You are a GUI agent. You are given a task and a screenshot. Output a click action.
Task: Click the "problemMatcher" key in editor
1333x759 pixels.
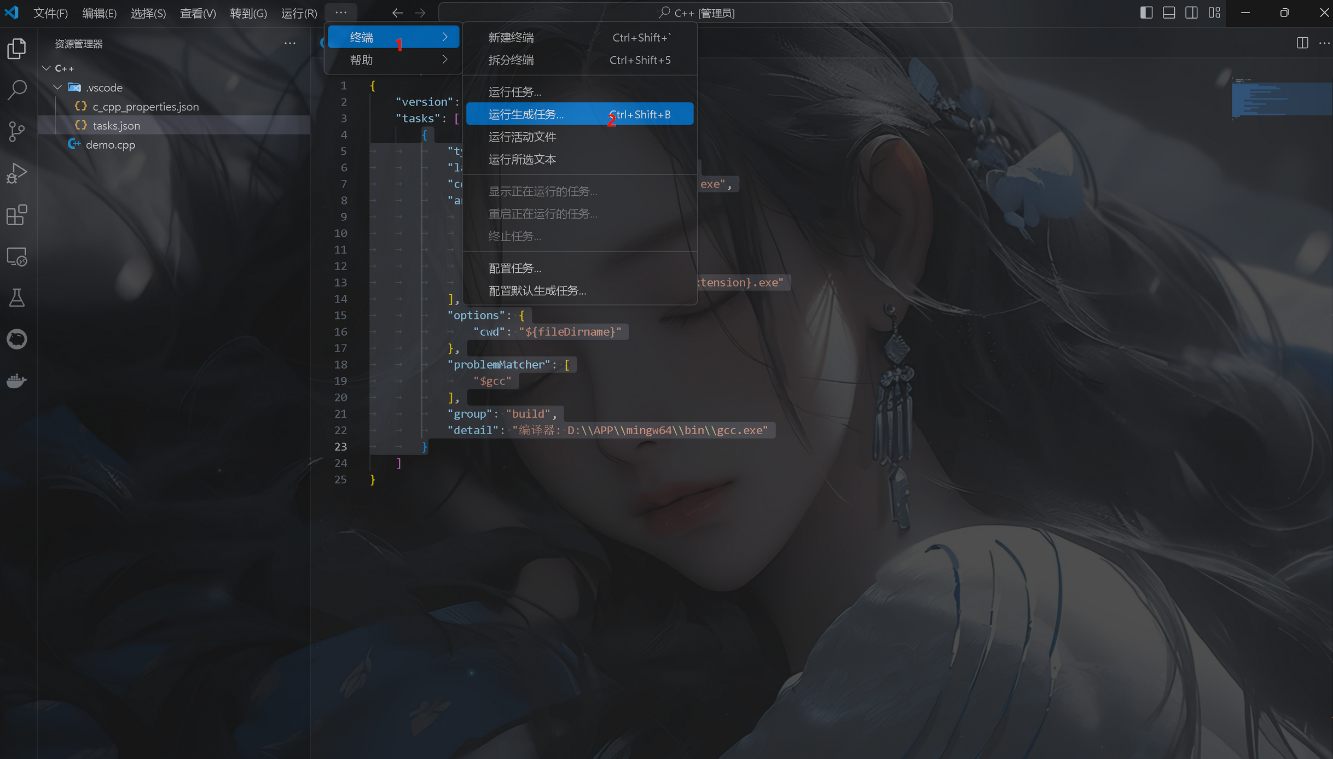[x=499, y=365]
